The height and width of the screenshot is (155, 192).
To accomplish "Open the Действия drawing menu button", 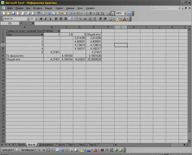I will pos(7,150).
